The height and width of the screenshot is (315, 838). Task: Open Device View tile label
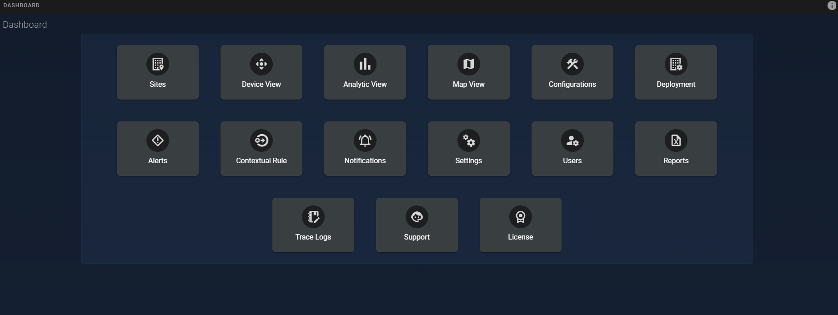coord(261,84)
